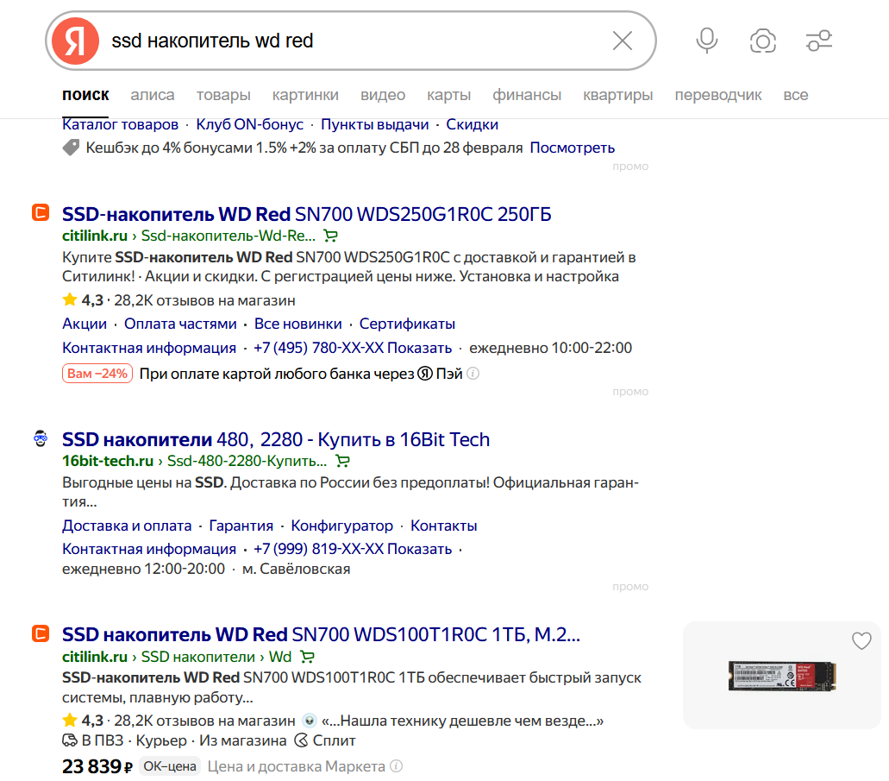Click the "ОК-цена" badge
The height and width of the screenshot is (781, 889).
point(170,766)
